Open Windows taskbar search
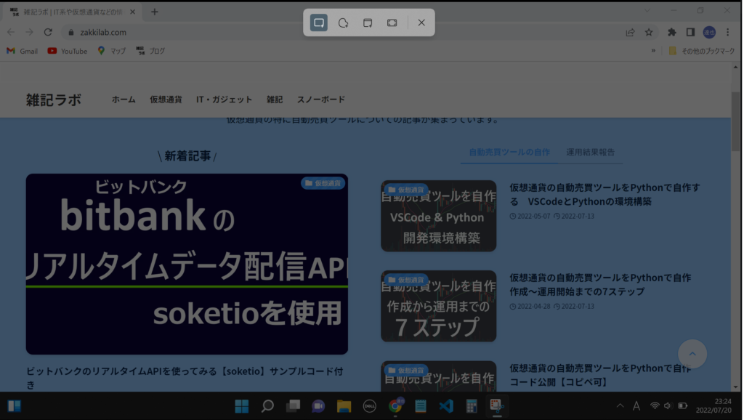The width and height of the screenshot is (744, 420). pos(267,406)
